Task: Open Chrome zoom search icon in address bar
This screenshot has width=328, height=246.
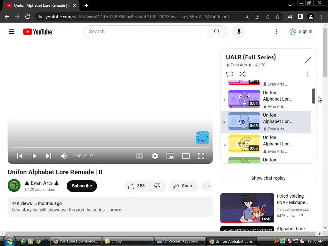Action: tap(247, 17)
